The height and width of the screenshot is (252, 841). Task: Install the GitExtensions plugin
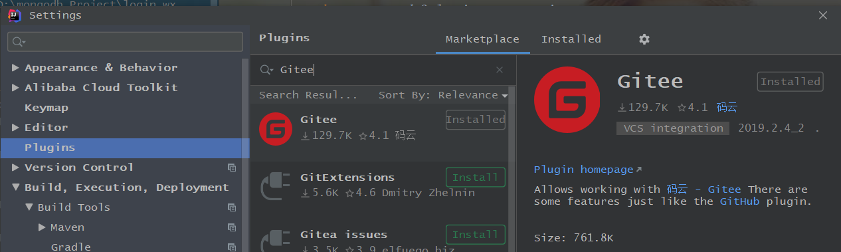(476, 178)
